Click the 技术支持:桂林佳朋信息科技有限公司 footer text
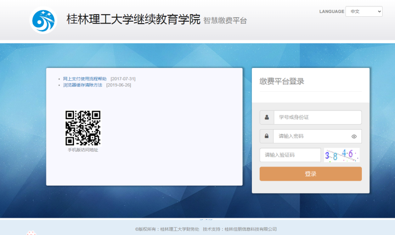This screenshot has width=395, height=235. tap(240, 229)
